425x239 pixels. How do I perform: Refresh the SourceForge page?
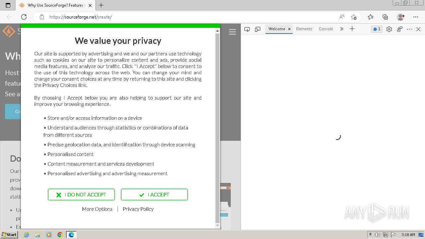24,17
